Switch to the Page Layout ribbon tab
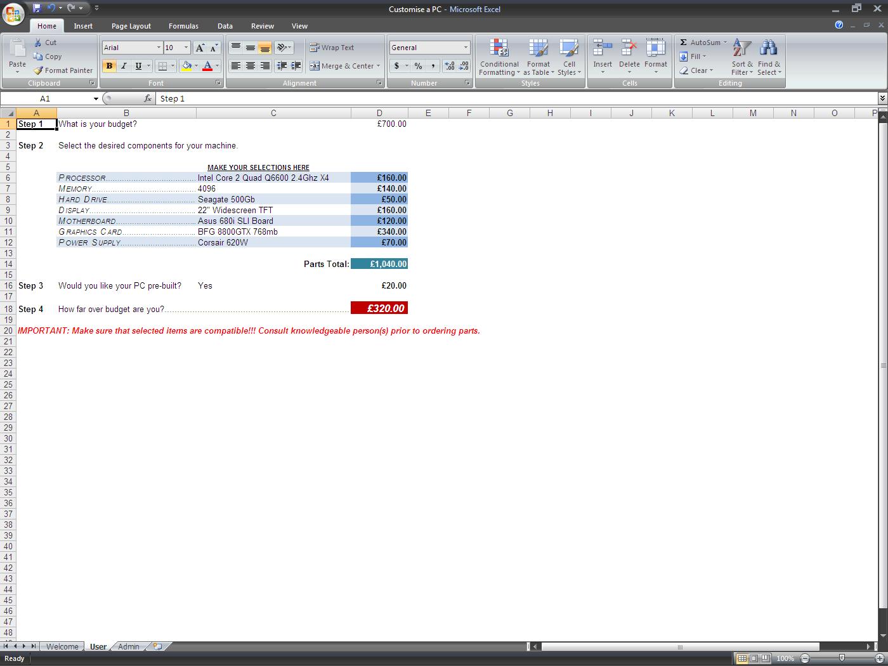Viewport: 888px width, 666px height. coord(131,26)
